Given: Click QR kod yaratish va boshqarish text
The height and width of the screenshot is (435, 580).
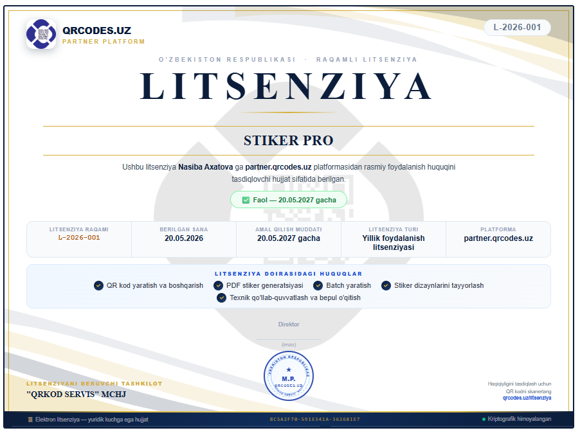Looking at the screenshot, I should tap(154, 286).
